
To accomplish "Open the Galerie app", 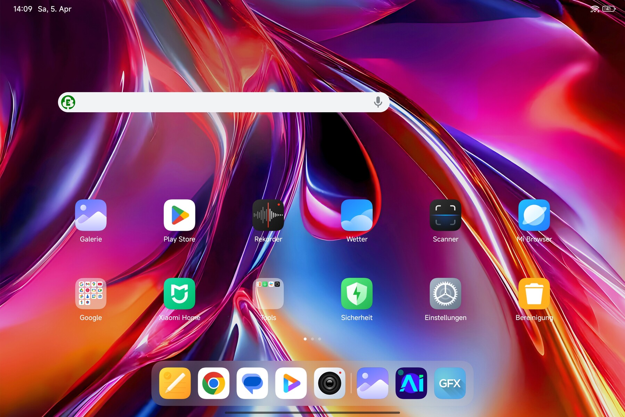I will point(91,215).
